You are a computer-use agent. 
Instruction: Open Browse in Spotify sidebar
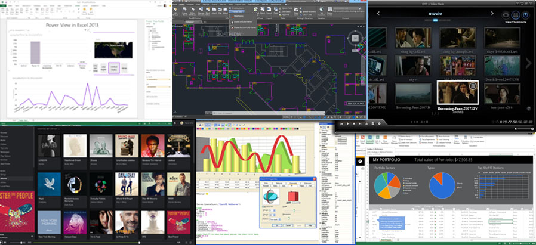(x=3, y=132)
